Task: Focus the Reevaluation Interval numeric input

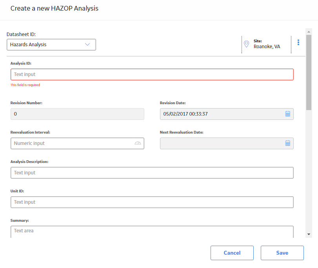Action: [77, 143]
